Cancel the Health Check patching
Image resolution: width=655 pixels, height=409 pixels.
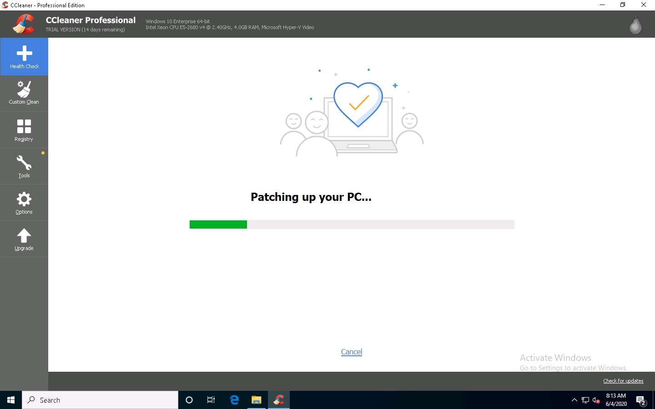(x=352, y=352)
